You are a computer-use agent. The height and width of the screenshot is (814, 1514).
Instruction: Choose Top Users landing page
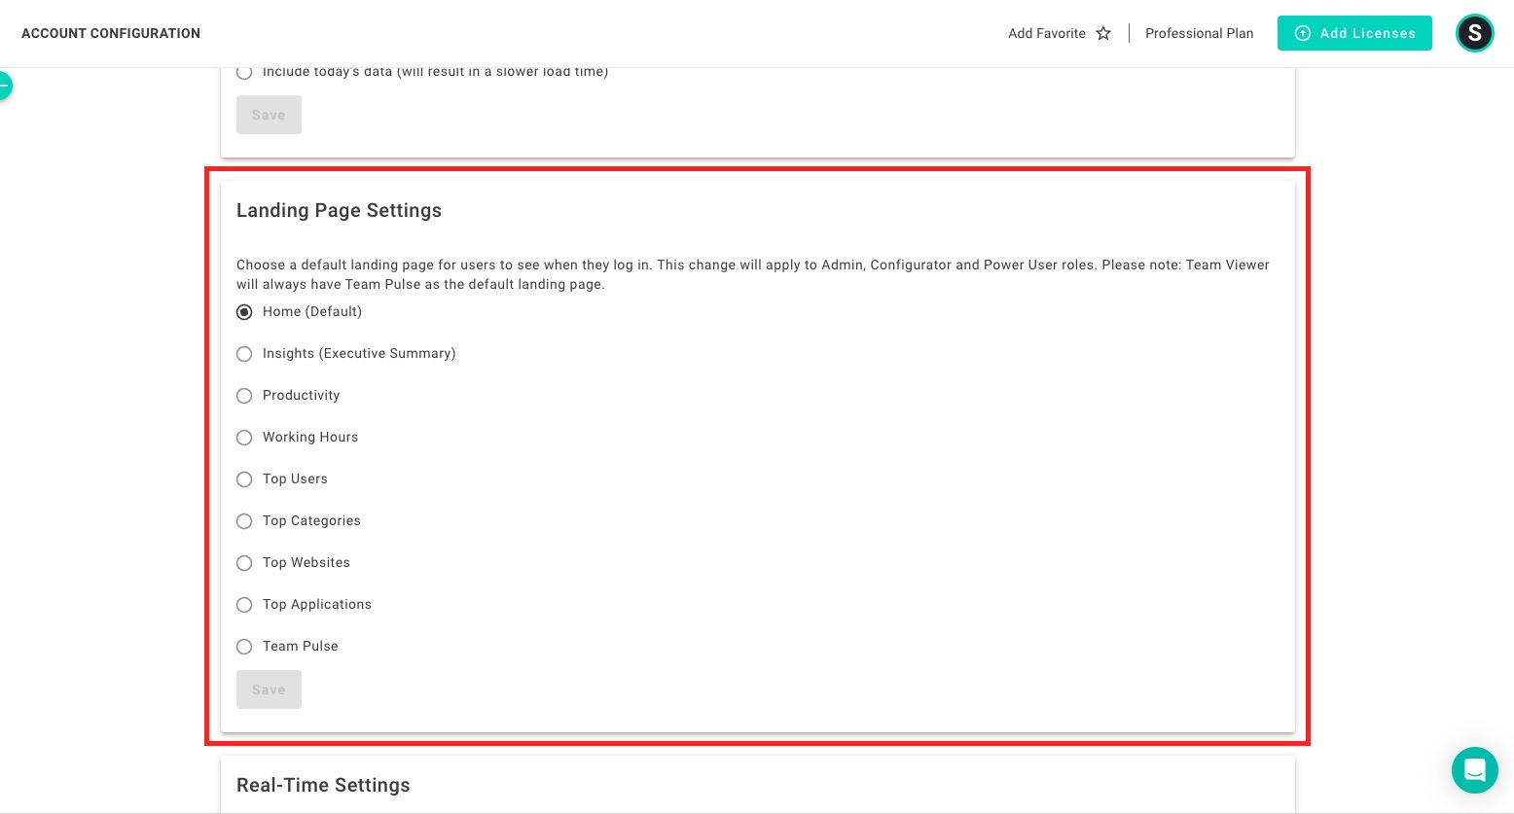(x=244, y=479)
